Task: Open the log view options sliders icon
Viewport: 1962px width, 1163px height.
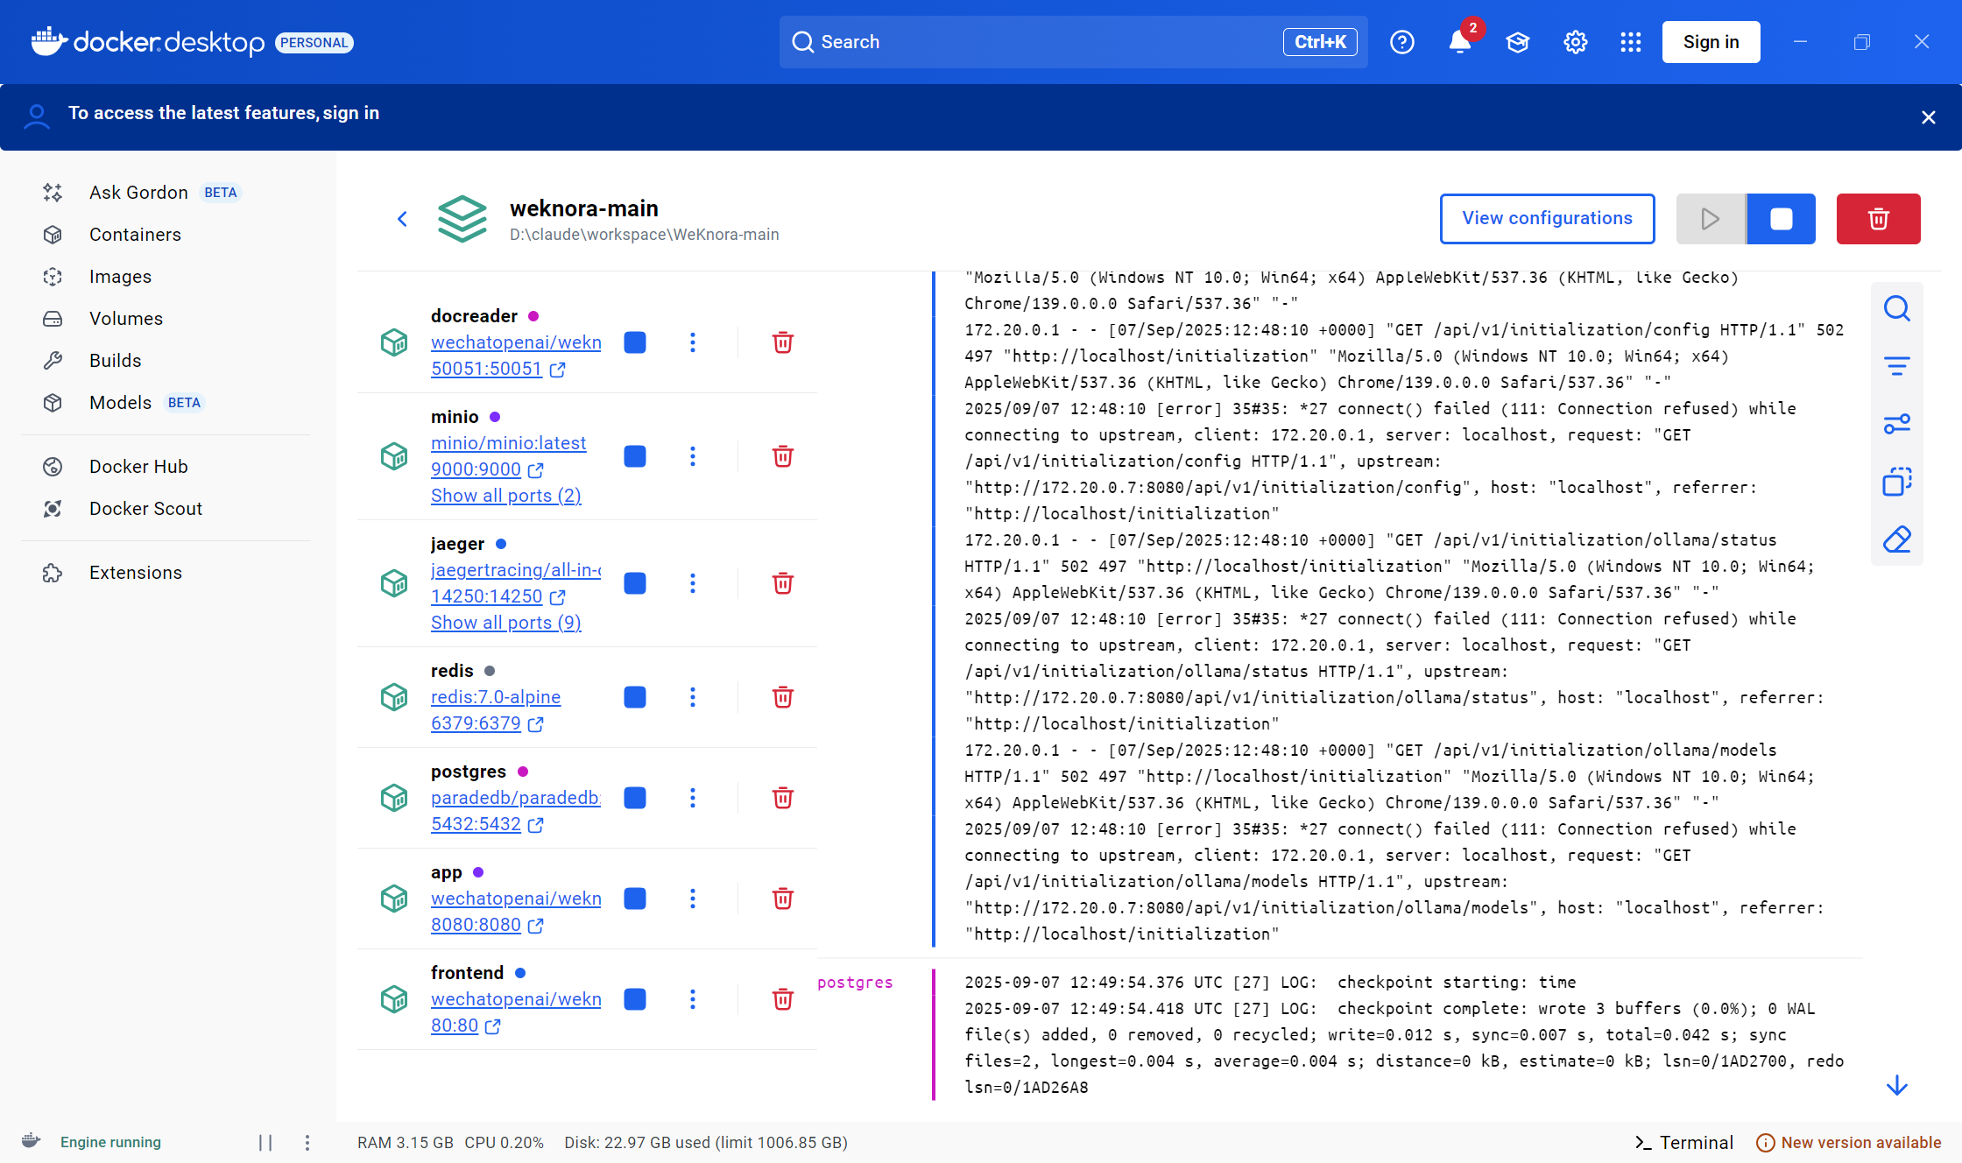Action: [1897, 424]
